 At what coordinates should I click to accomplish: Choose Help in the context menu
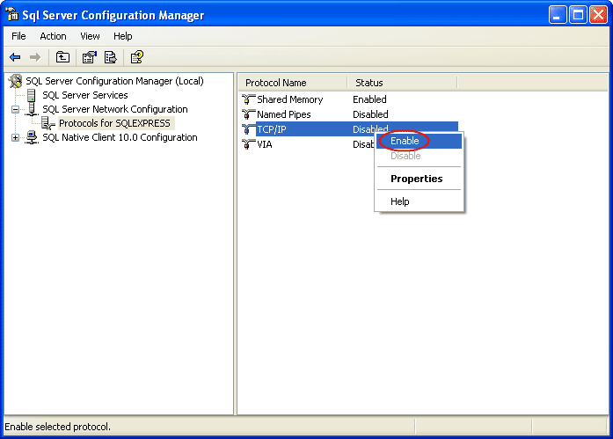tap(399, 201)
